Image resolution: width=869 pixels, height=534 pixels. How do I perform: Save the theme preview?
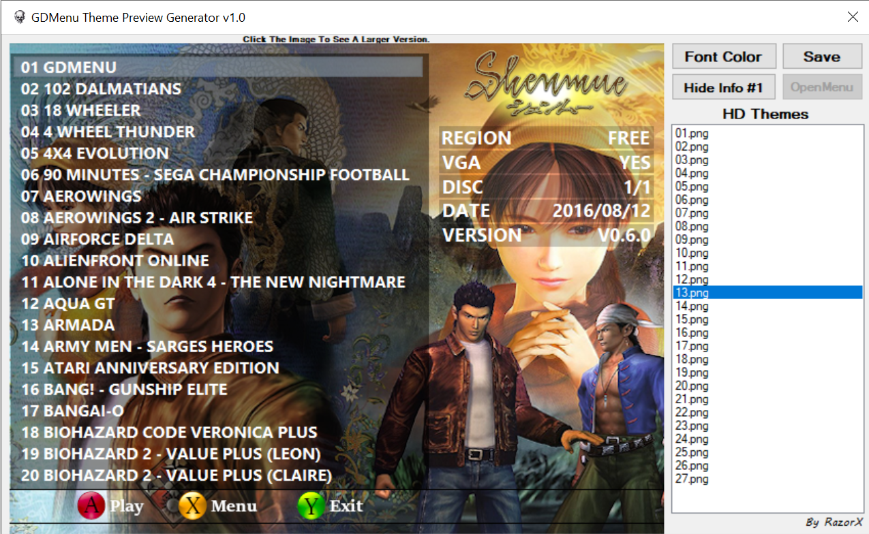(x=822, y=57)
